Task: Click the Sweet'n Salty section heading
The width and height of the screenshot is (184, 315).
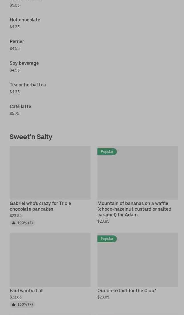Action: [x=31, y=137]
